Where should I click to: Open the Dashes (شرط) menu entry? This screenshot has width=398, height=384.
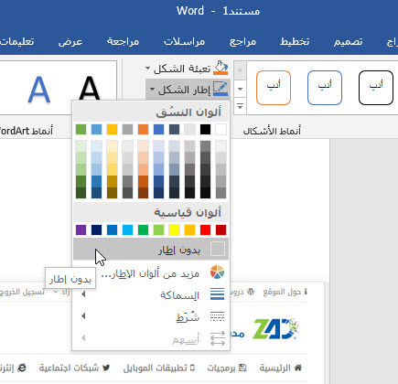[x=151, y=316]
